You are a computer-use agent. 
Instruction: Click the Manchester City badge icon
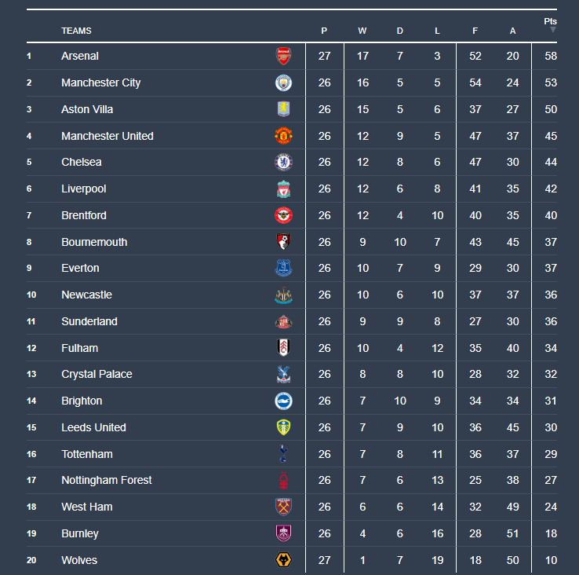(x=283, y=82)
